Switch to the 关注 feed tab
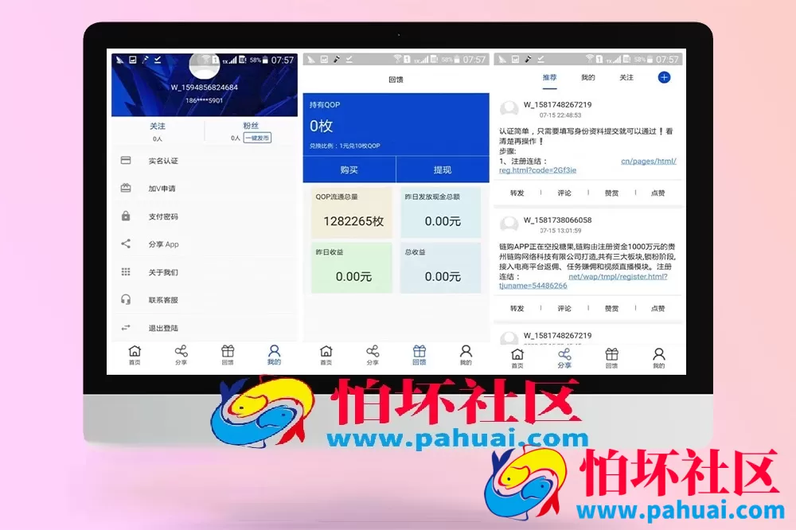This screenshot has width=796, height=530. click(626, 78)
